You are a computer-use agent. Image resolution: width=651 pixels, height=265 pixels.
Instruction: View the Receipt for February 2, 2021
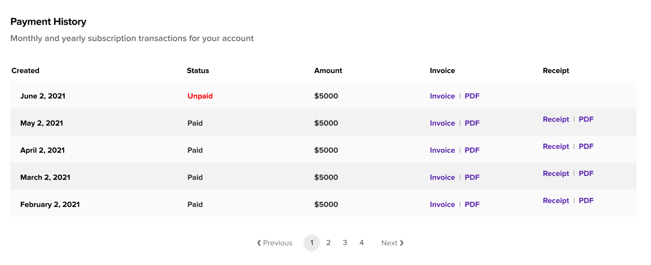point(556,200)
